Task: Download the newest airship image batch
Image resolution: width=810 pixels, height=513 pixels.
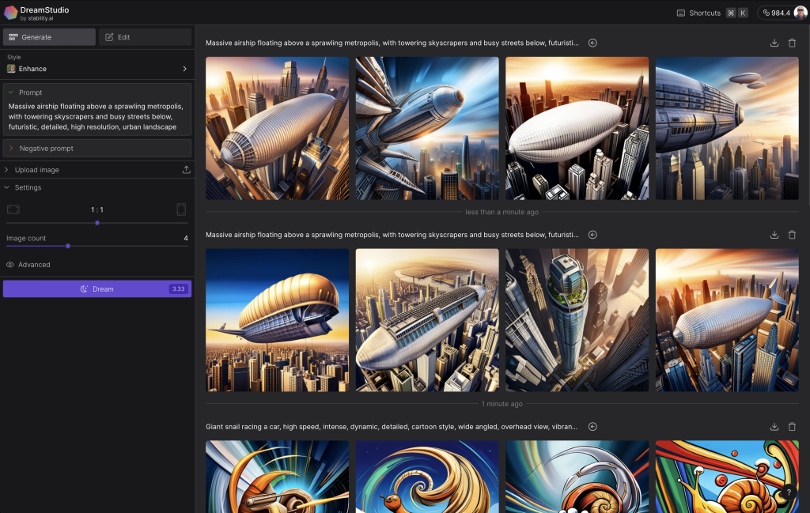Action: (774, 43)
